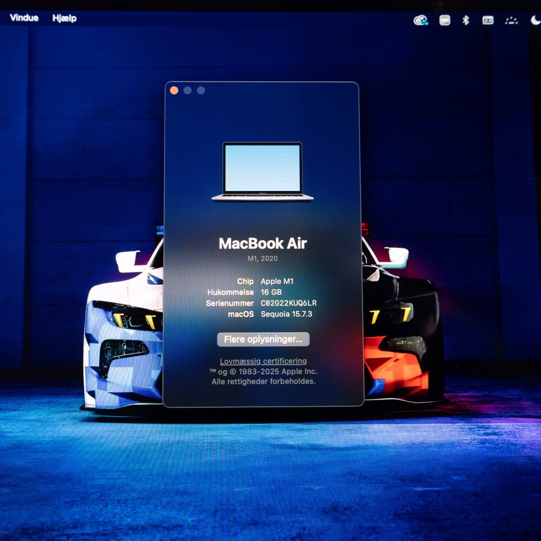Click the split-panel rectangle menu bar icon
Screen dimensions: 541x541
(x=488, y=20)
